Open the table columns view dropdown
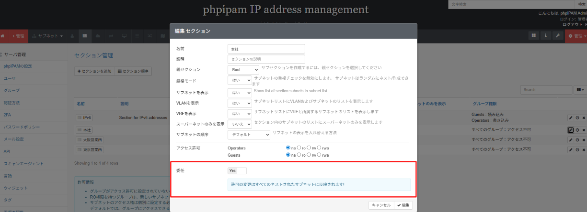 pyautogui.click(x=580, y=89)
